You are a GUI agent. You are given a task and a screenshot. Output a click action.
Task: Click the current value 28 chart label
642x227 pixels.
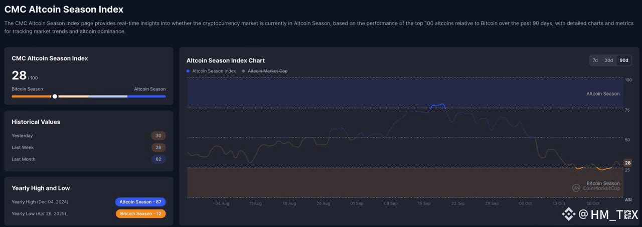[627, 163]
